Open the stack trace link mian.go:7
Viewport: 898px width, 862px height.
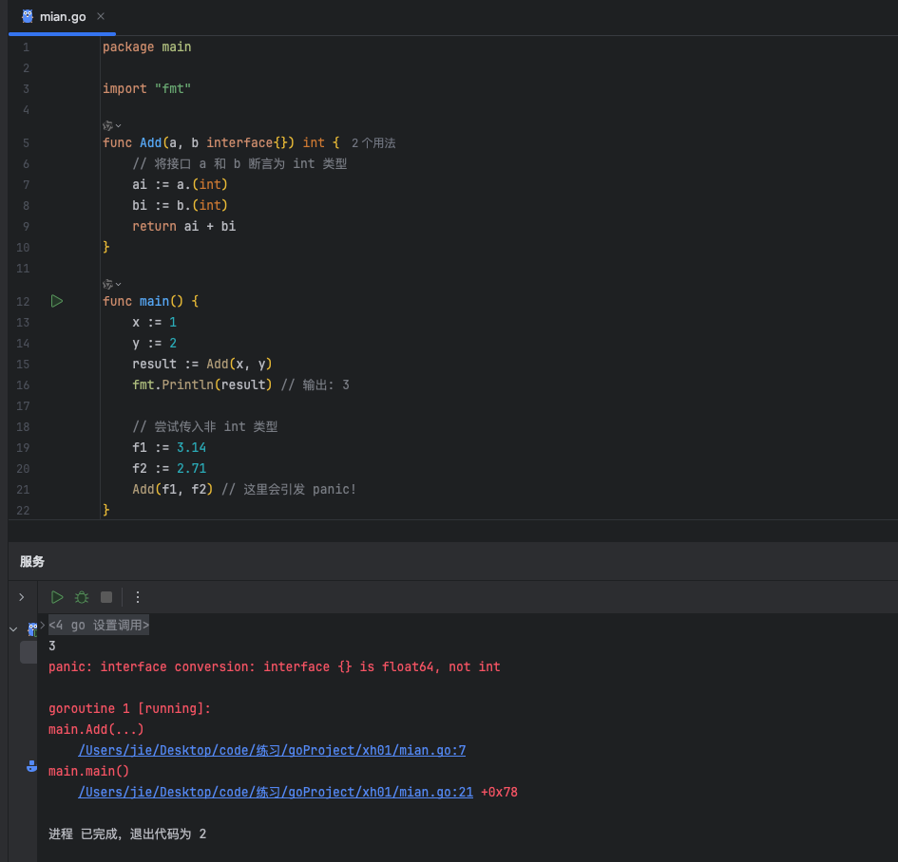(272, 751)
